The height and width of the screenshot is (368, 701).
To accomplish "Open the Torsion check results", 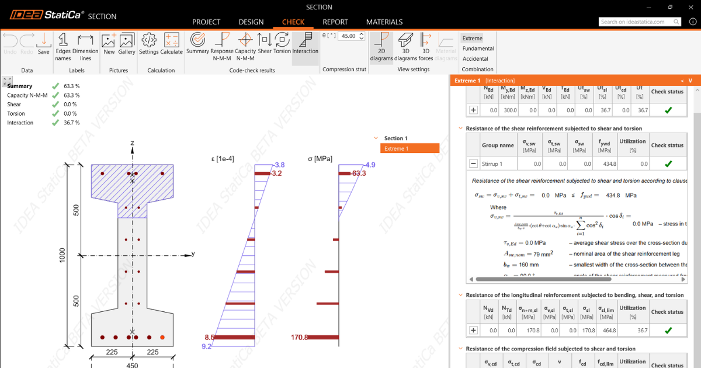I will [x=282, y=43].
